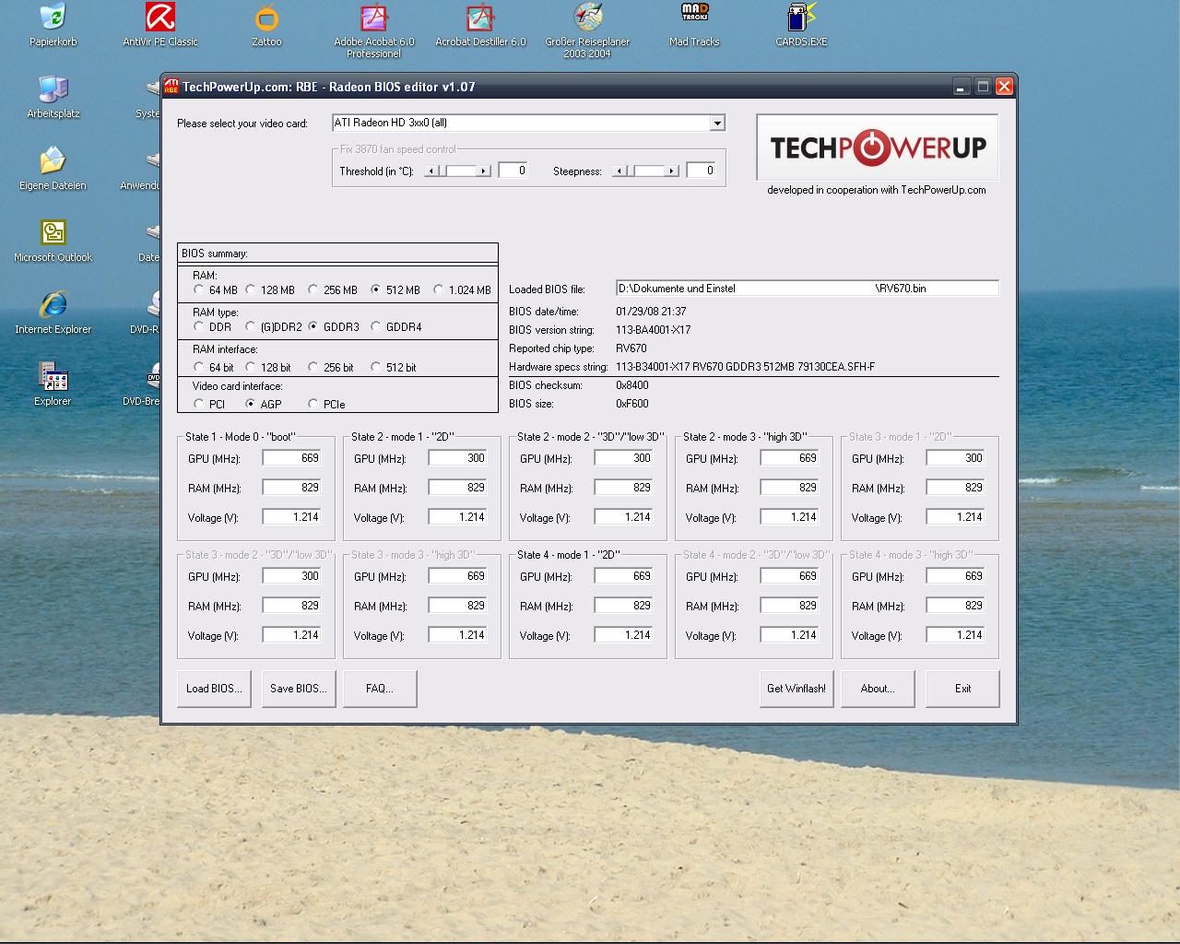The width and height of the screenshot is (1180, 944).
Task: Click the Steepness value field
Action: pos(701,171)
